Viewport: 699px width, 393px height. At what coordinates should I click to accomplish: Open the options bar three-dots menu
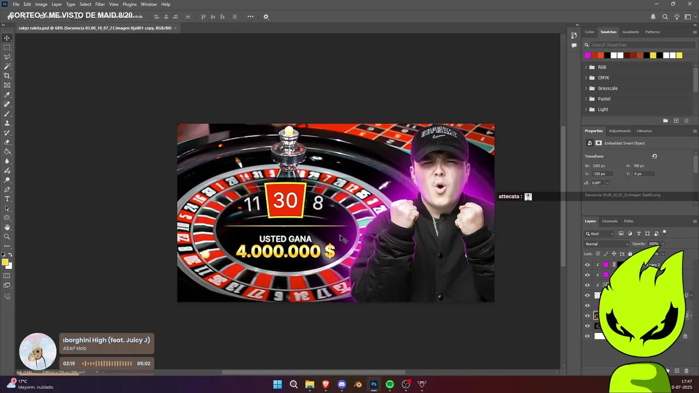pos(250,16)
